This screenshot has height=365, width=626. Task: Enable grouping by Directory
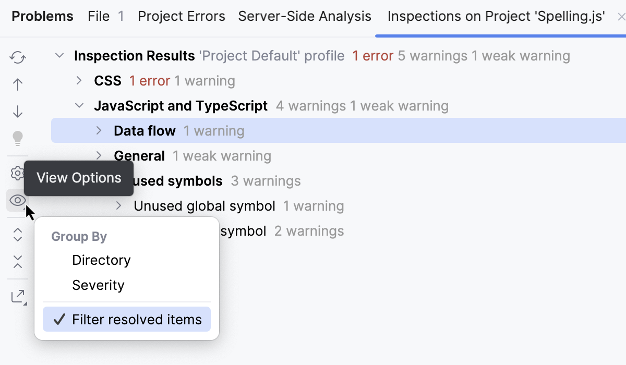101,260
